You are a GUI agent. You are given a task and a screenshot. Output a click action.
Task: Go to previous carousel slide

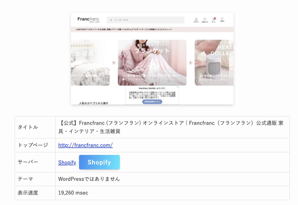click(114, 63)
